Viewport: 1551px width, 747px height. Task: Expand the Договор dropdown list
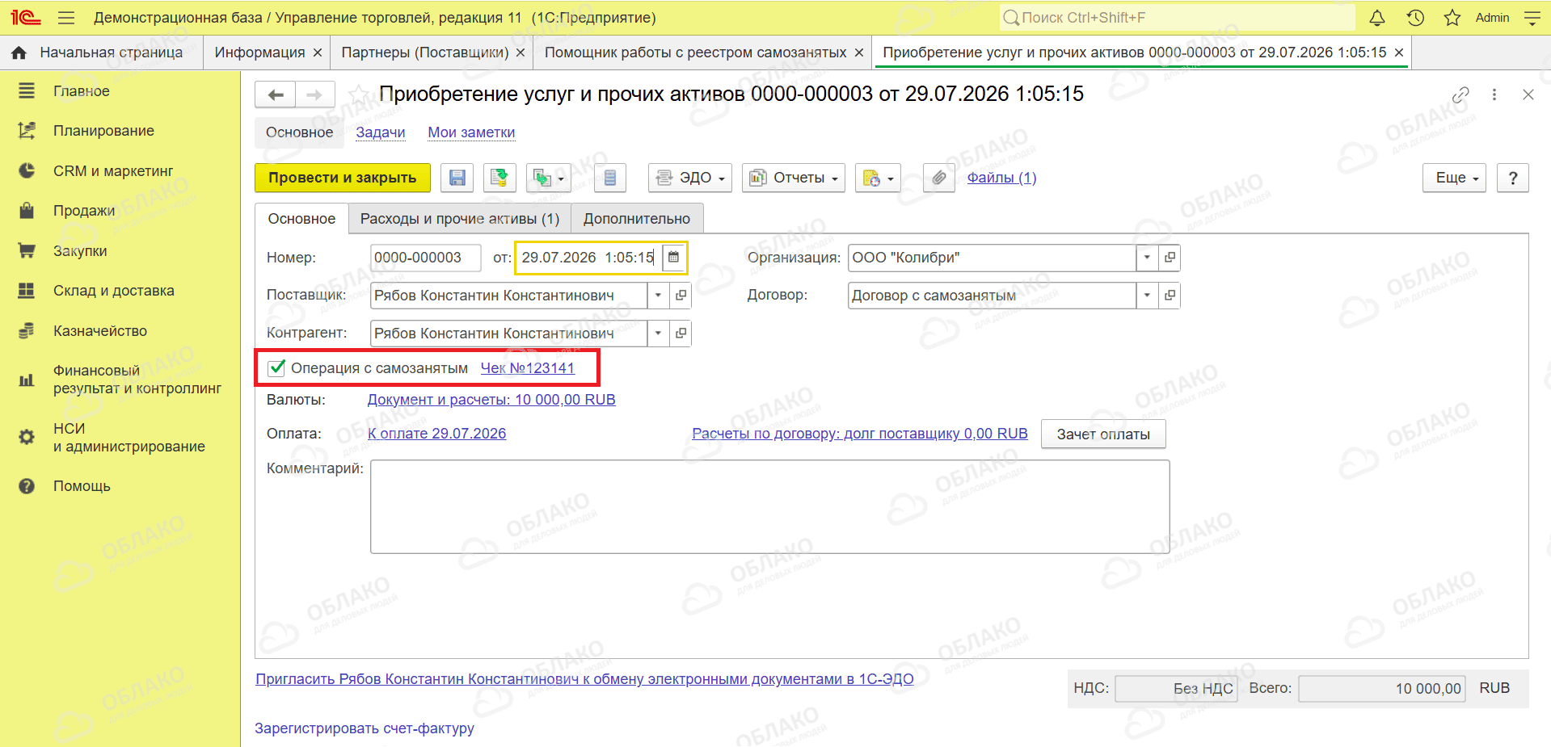tap(1147, 296)
